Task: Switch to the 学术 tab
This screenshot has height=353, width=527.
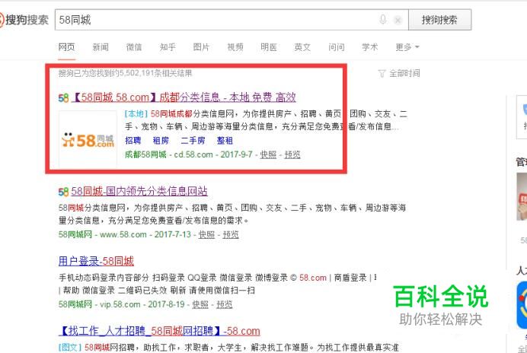Action: 369,47
